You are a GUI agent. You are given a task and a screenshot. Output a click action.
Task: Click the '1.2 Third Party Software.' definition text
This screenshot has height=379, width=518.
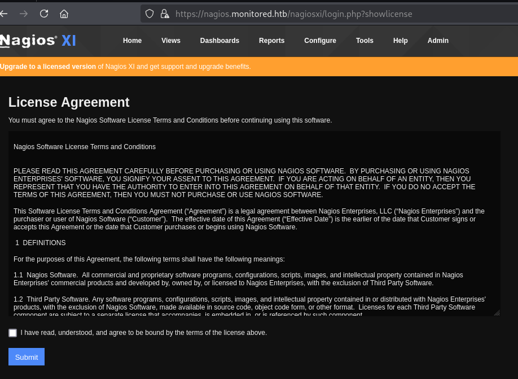pyautogui.click(x=249, y=307)
